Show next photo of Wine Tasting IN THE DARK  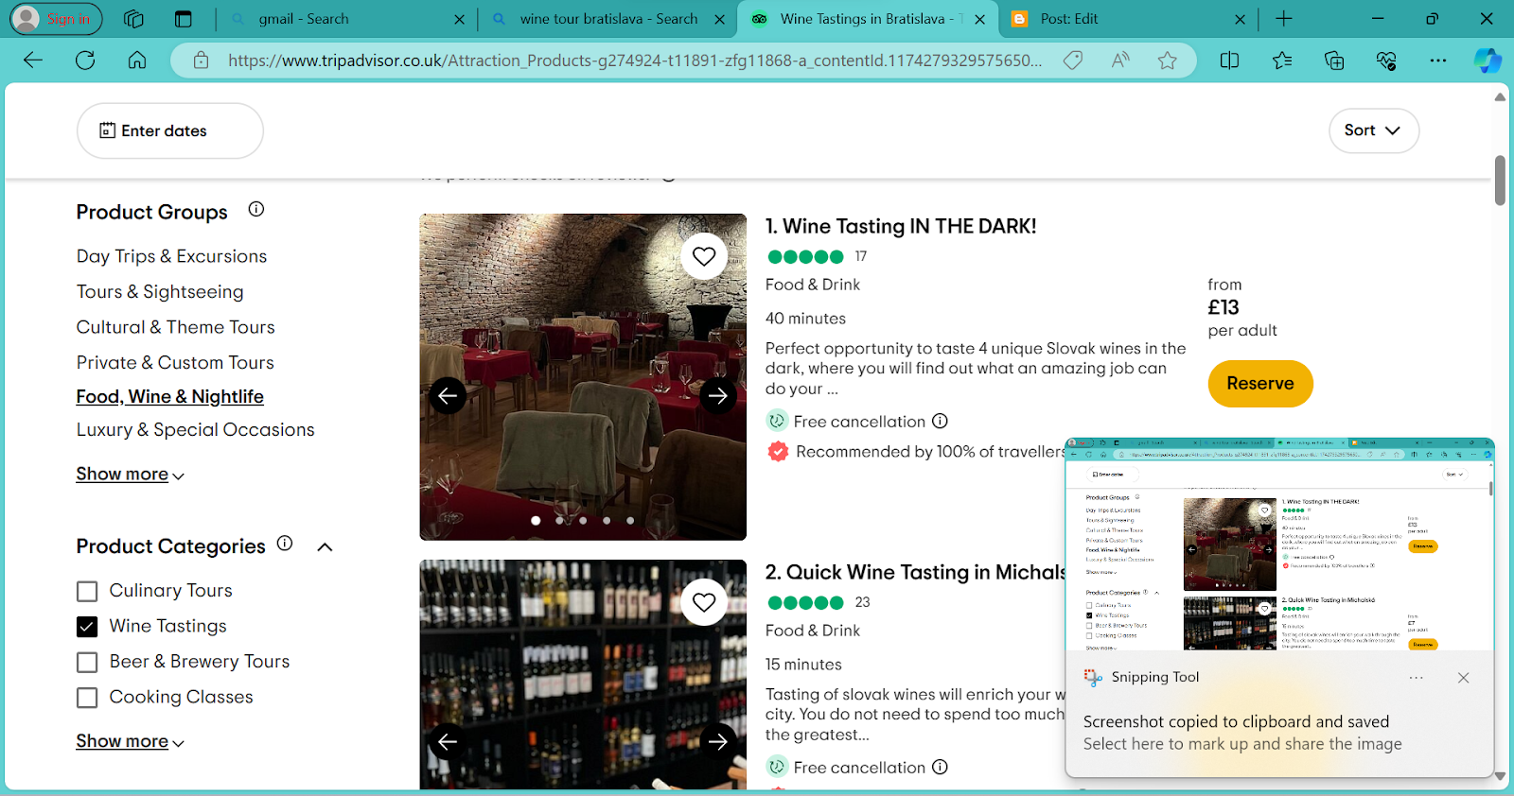point(718,395)
